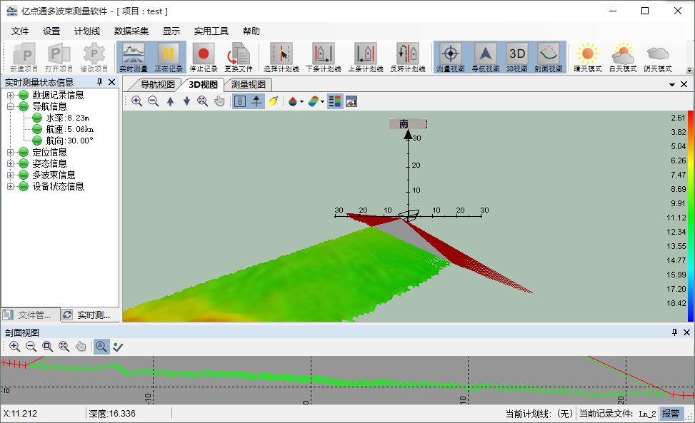Open the view tab list dropdown arrow
Viewport: 695px width, 423px height.
point(672,84)
